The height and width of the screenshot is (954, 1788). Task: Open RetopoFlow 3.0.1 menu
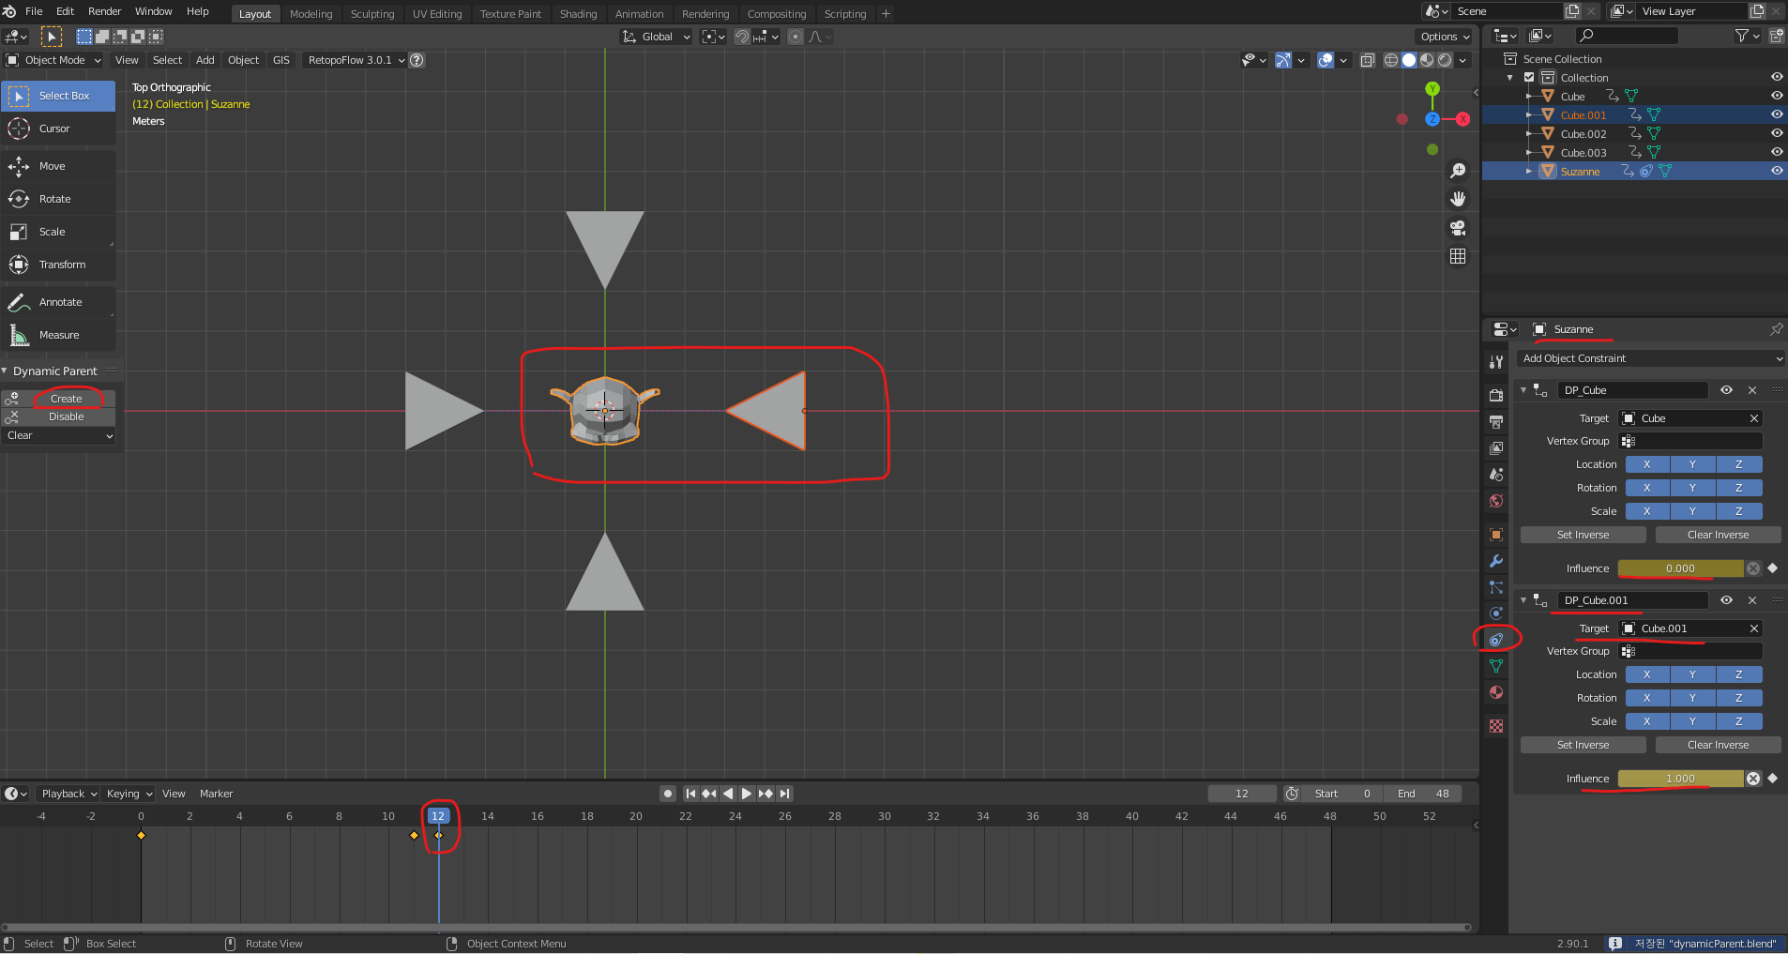pos(356,60)
